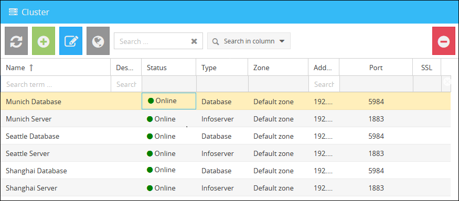Select the Munich Server row

pos(226,119)
